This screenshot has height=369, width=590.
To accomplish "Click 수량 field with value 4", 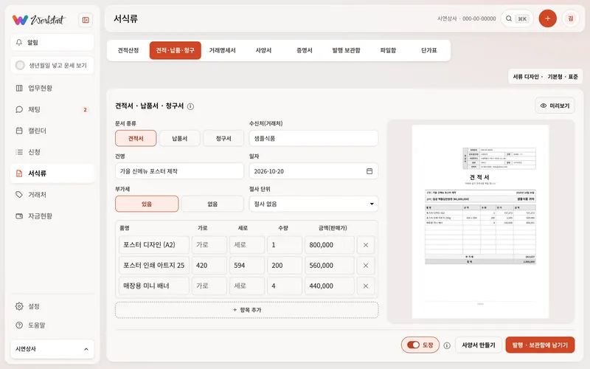I will 285,286.
